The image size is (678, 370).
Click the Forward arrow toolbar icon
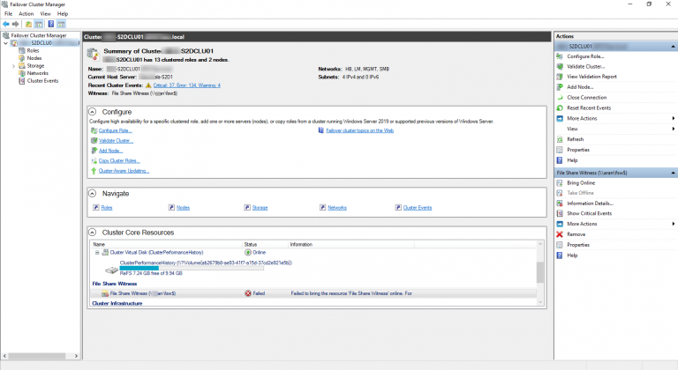(16, 24)
